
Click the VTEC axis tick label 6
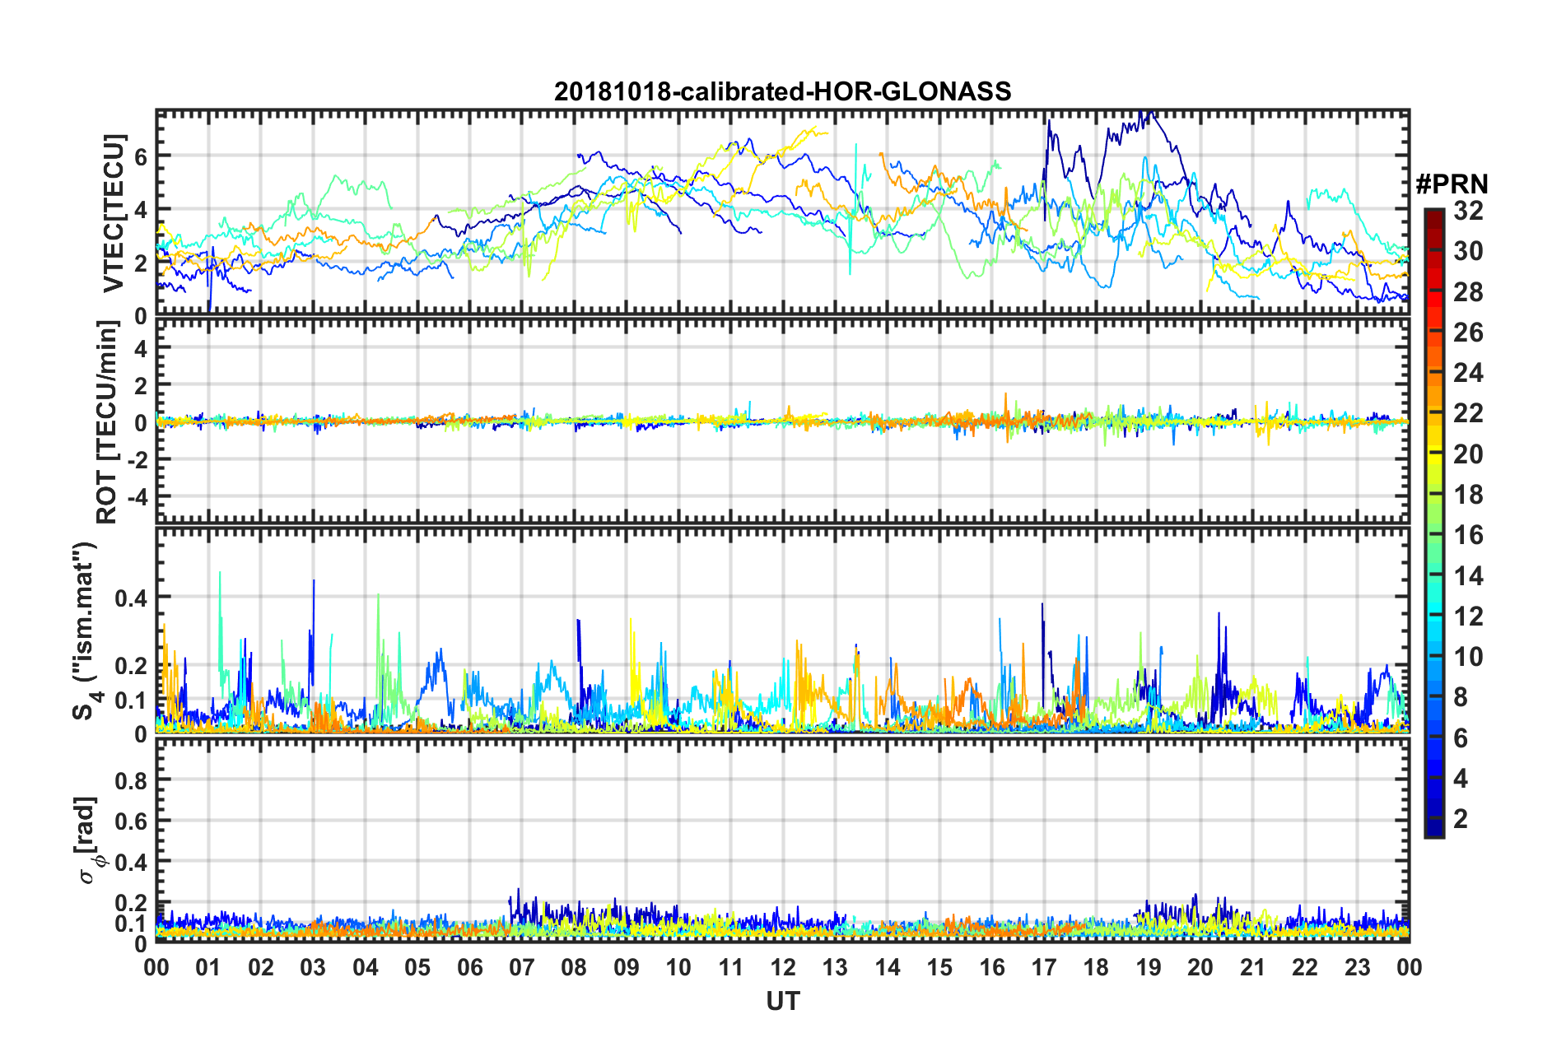click(x=141, y=156)
